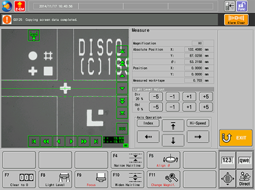Open the 123 numeric keypad
This screenshot has width=255, height=190.
click(x=227, y=160)
